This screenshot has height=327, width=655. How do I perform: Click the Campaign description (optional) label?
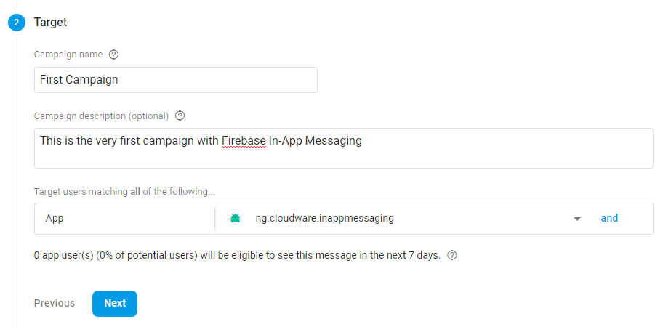[x=101, y=116]
